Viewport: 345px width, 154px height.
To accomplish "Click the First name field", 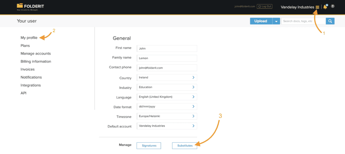I will (167, 49).
